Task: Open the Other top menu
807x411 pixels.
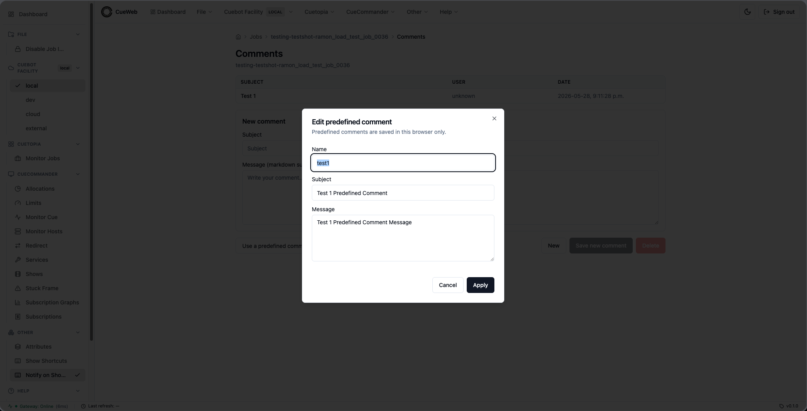Action: pyautogui.click(x=417, y=12)
